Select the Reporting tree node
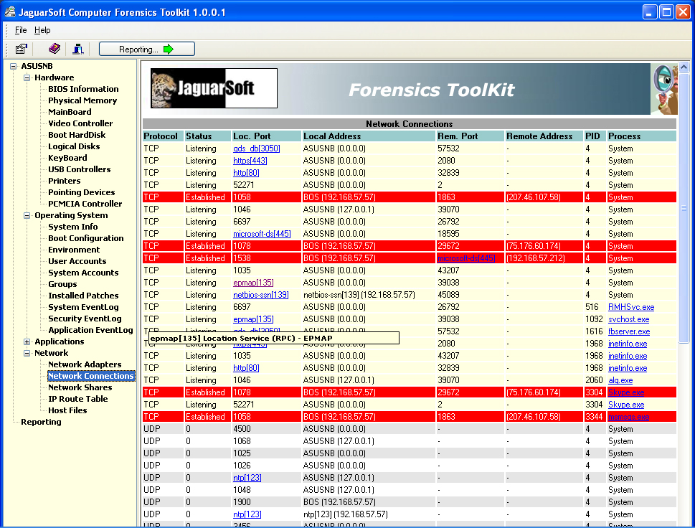The height and width of the screenshot is (528, 695). click(41, 422)
